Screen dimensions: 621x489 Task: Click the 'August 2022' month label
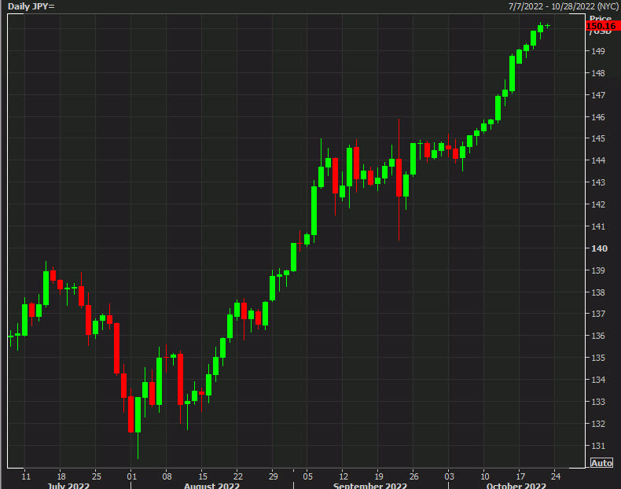[x=211, y=485]
